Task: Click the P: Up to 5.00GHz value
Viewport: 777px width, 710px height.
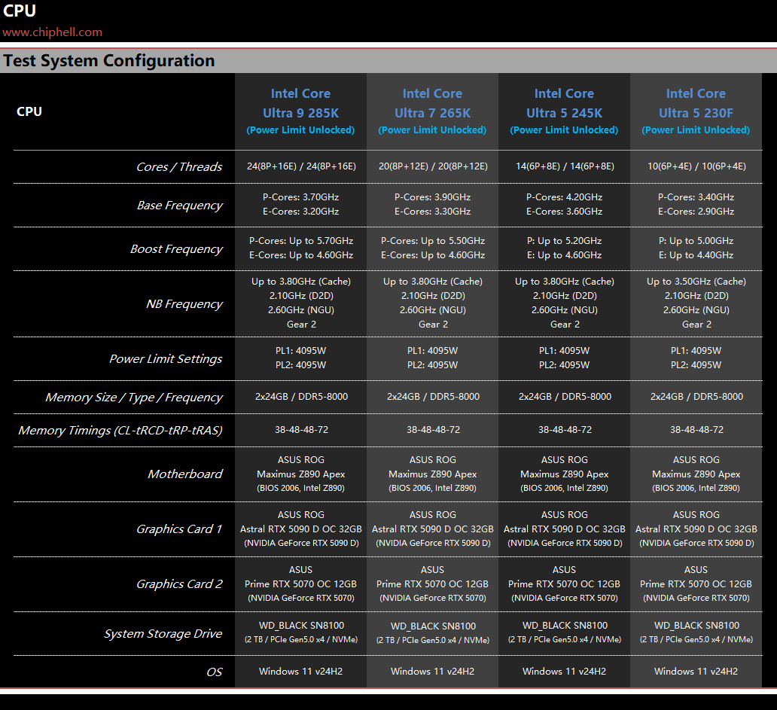Action: tap(696, 241)
